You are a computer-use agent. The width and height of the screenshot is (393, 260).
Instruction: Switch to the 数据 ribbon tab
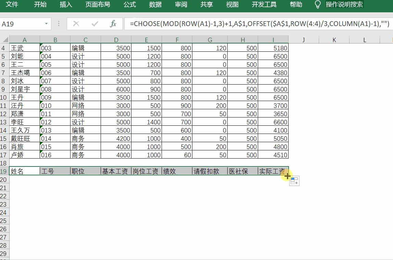[155, 5]
